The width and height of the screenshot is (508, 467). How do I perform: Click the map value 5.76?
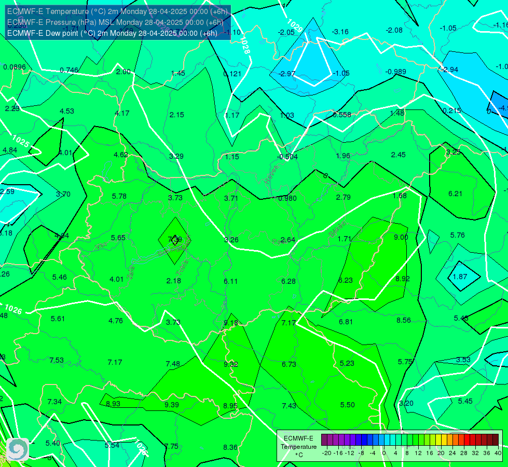[458, 235]
